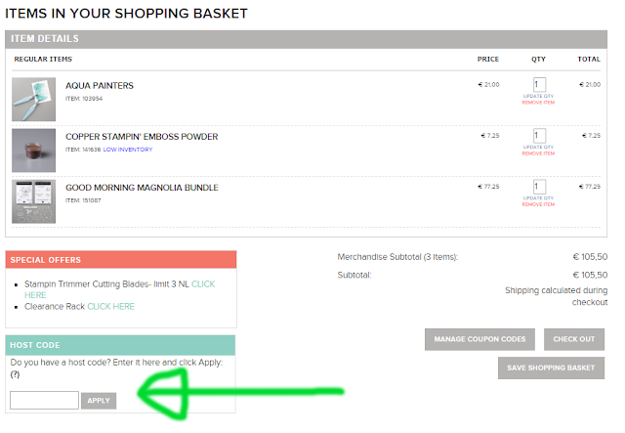Screen dimensions: 625x433
Task: Click the TOTAL column header
Action: point(589,59)
